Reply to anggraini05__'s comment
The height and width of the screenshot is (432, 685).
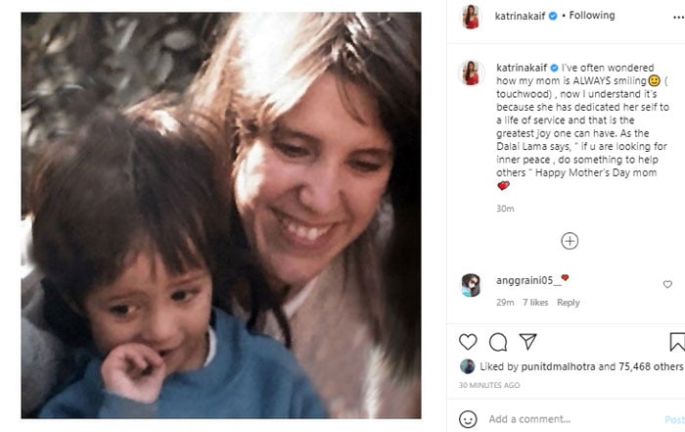[x=569, y=303]
